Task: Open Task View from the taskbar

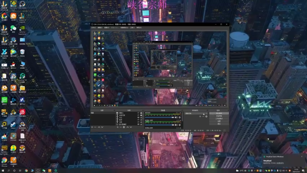Action: 20,171
